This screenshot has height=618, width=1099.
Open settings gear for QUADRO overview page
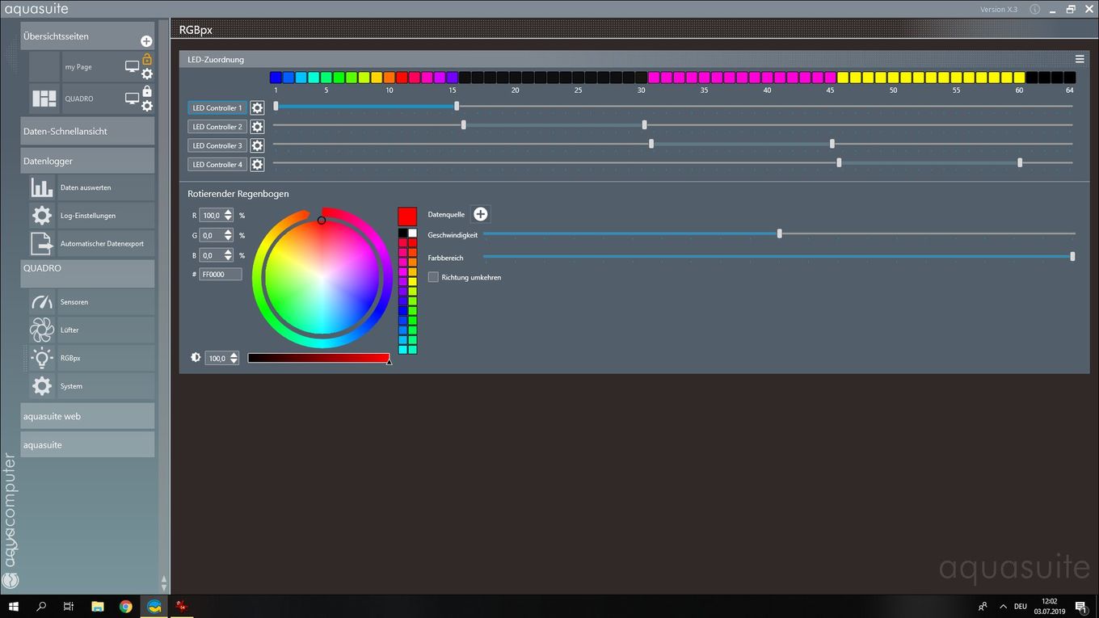click(x=147, y=106)
